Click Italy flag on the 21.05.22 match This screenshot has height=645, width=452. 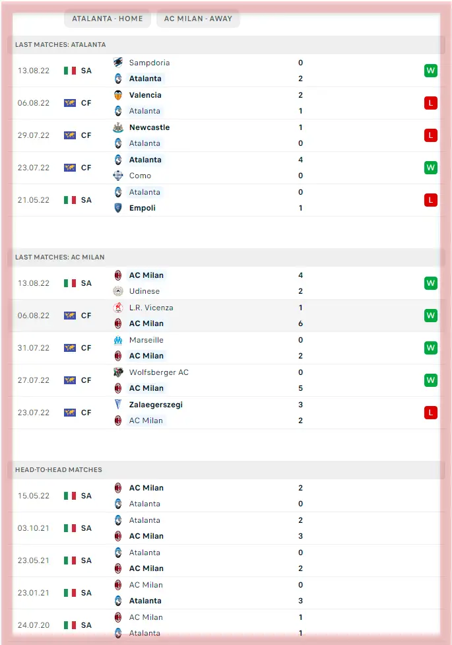pyautogui.click(x=70, y=200)
